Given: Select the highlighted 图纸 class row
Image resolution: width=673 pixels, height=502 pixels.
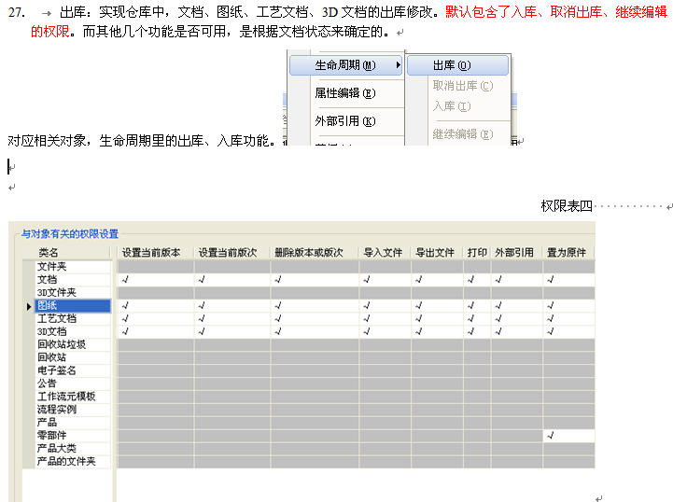Looking at the screenshot, I should 73,305.
